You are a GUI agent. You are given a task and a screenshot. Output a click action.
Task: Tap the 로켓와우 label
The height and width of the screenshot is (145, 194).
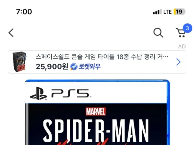tap(89, 67)
